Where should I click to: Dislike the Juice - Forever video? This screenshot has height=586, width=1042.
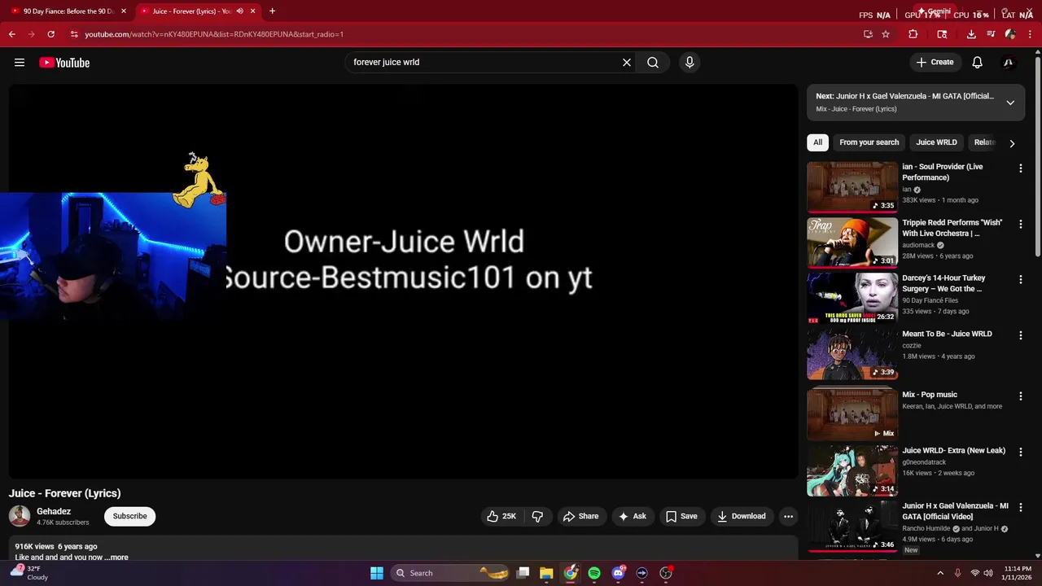tap(537, 516)
